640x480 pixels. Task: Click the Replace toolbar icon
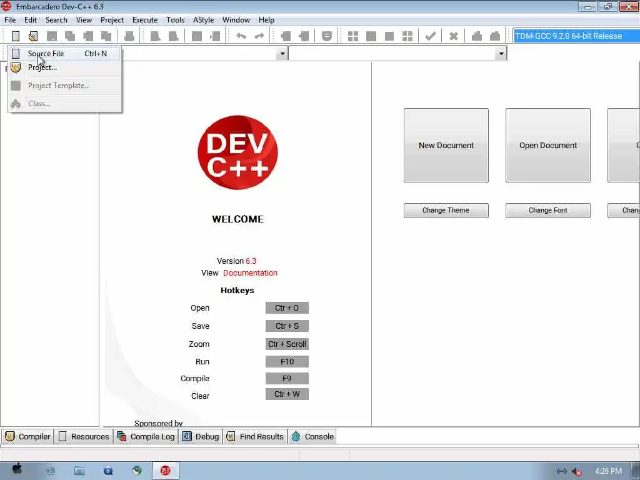pos(174,36)
